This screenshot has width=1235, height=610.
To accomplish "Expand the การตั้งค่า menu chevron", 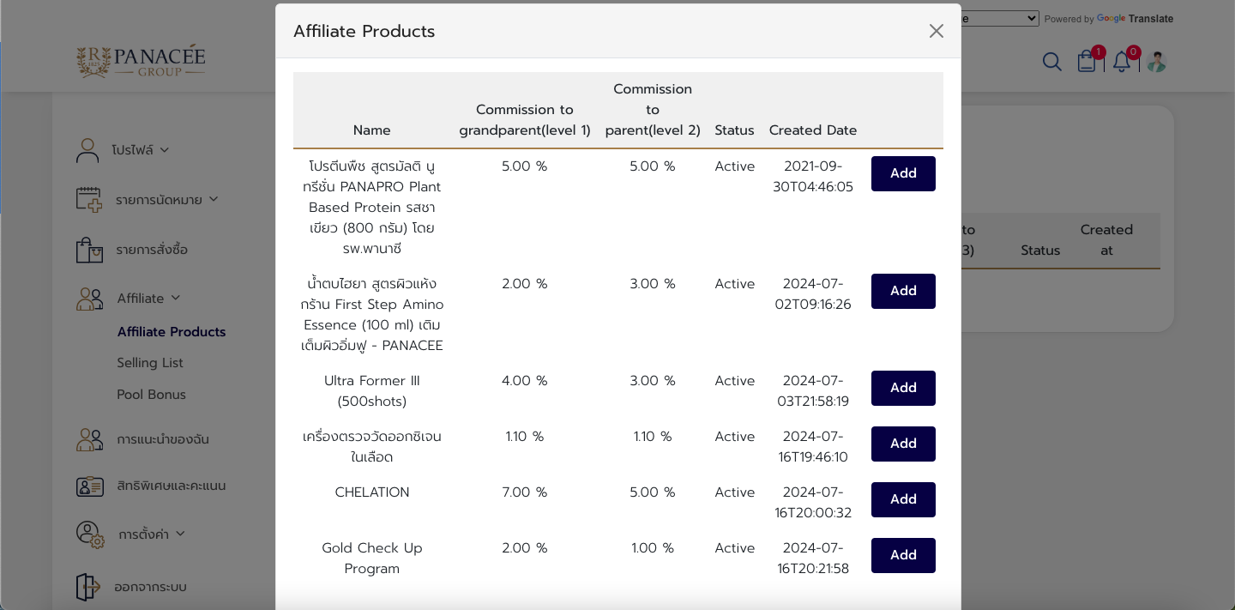I will click(180, 534).
